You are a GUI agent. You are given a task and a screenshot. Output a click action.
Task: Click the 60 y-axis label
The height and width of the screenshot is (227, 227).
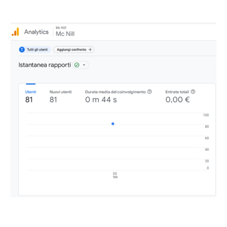tap(207, 138)
